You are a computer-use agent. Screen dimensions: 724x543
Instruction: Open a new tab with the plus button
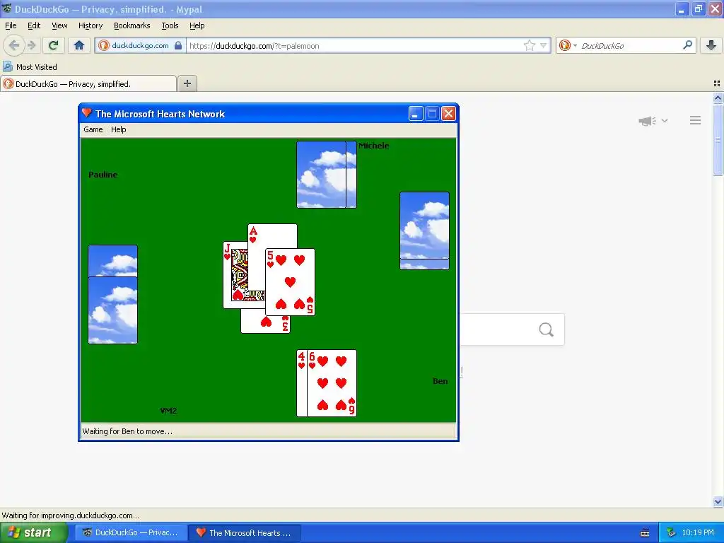tap(187, 83)
